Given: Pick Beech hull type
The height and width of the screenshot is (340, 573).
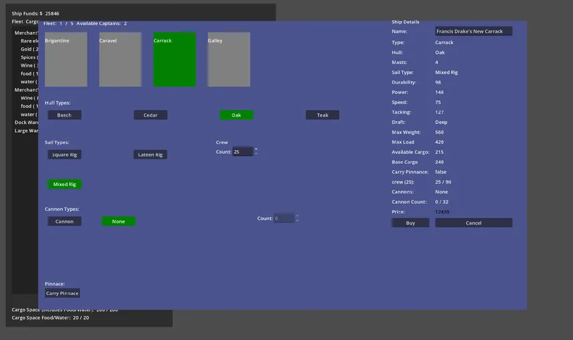Looking at the screenshot, I should pos(65,115).
